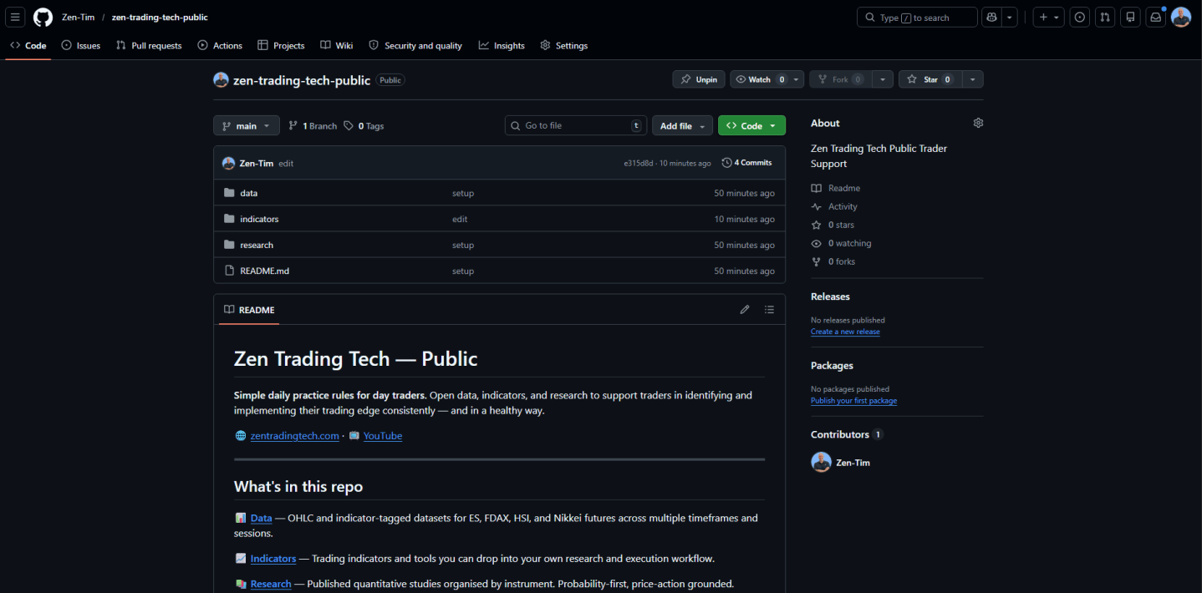Click the README.md file icon
This screenshot has width=1202, height=593.
click(x=229, y=271)
